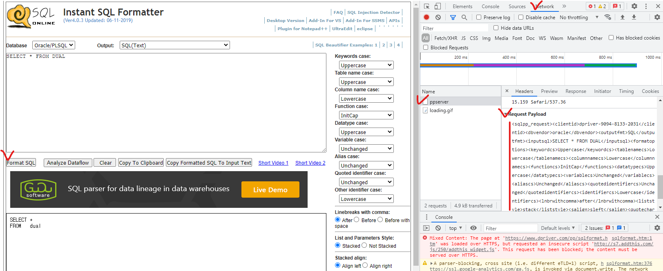
Task: Open the Short Video 1 link
Action: pyautogui.click(x=273, y=163)
